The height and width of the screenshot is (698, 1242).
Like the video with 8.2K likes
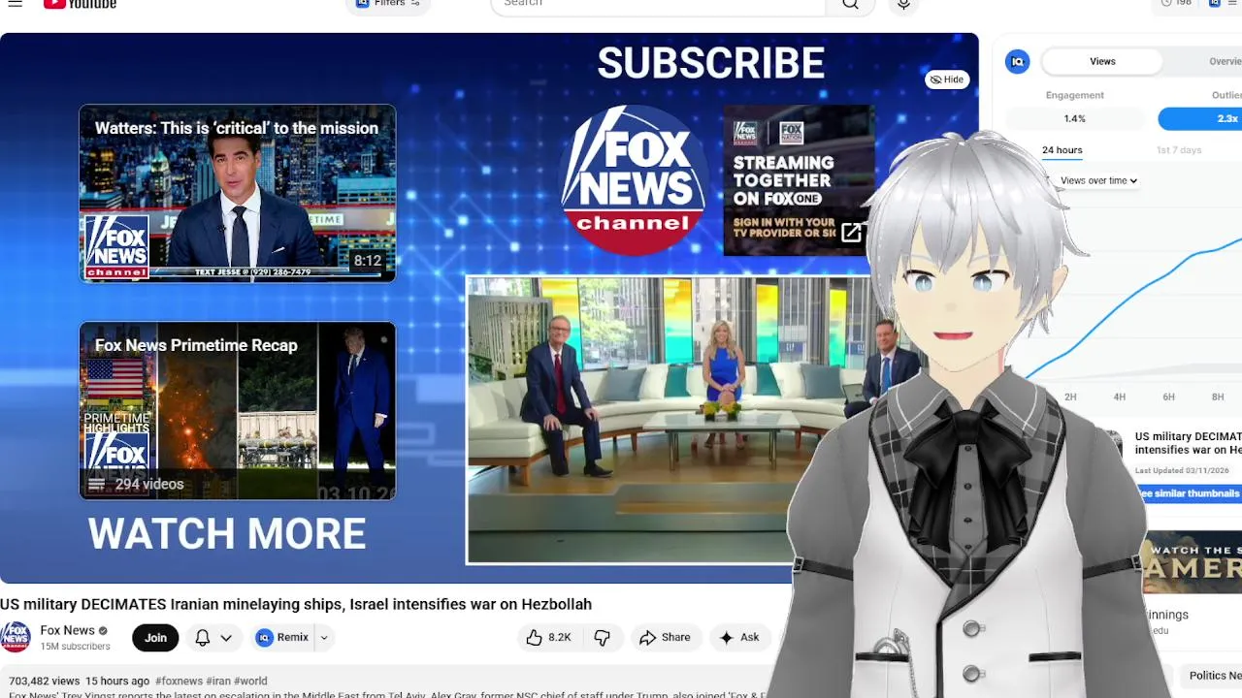tap(548, 637)
